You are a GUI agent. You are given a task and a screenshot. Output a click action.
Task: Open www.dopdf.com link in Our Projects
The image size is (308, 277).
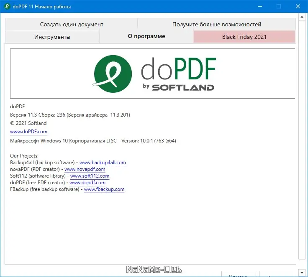[x=87, y=183]
